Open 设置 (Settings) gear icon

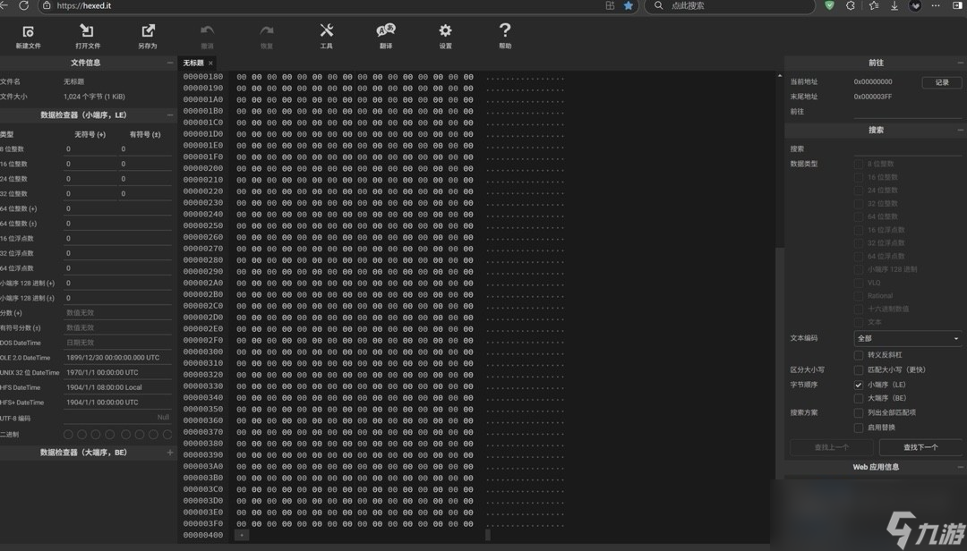(445, 32)
